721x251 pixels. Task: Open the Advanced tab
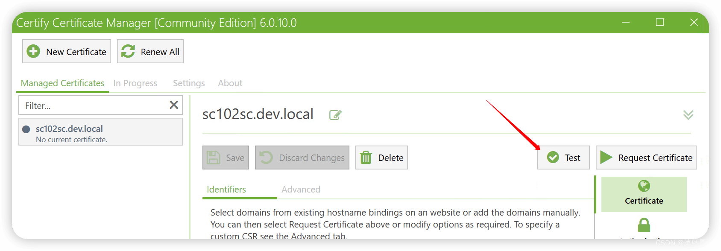301,190
